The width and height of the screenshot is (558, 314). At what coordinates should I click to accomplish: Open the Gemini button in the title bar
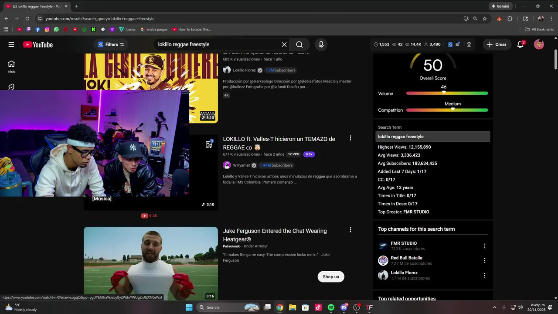[x=500, y=6]
